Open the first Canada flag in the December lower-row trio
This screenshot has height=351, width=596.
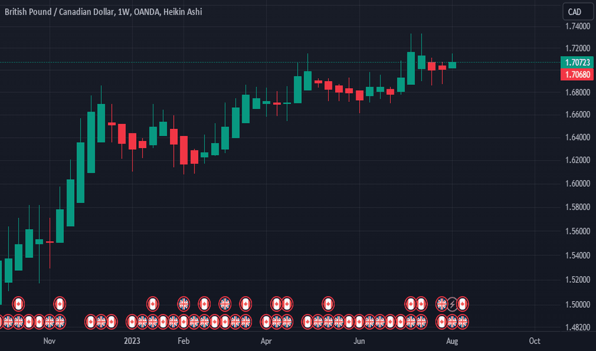[90, 322]
